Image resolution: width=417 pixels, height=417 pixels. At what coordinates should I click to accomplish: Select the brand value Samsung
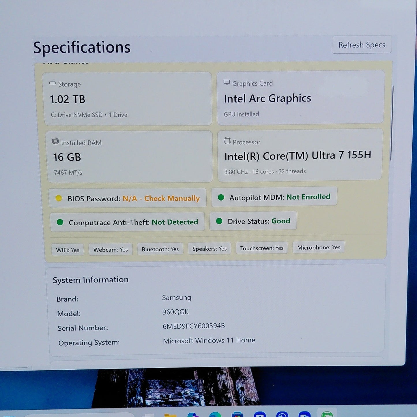(177, 298)
